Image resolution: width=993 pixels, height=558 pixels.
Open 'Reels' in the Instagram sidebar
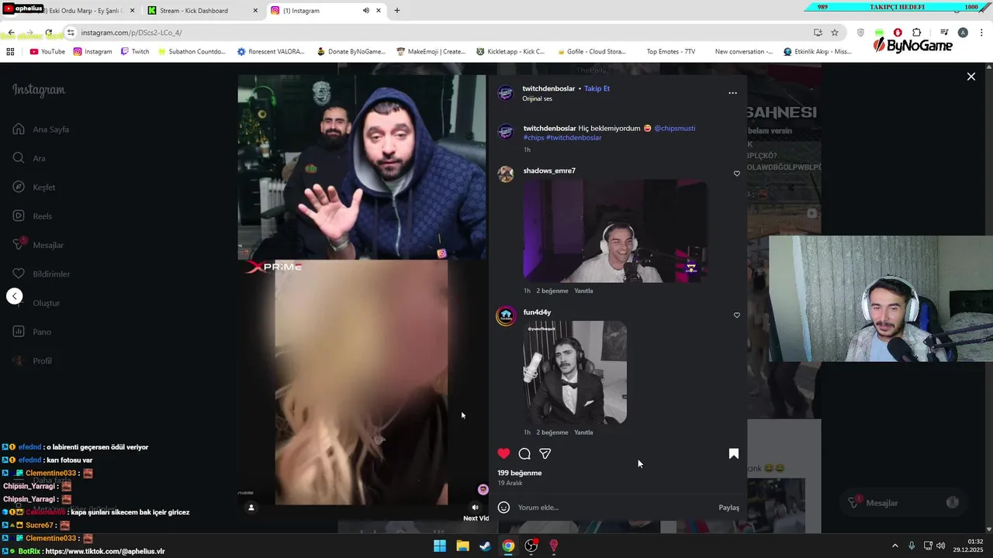33,216
